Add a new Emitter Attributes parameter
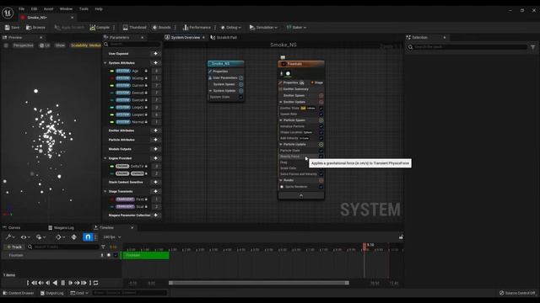 (155, 130)
